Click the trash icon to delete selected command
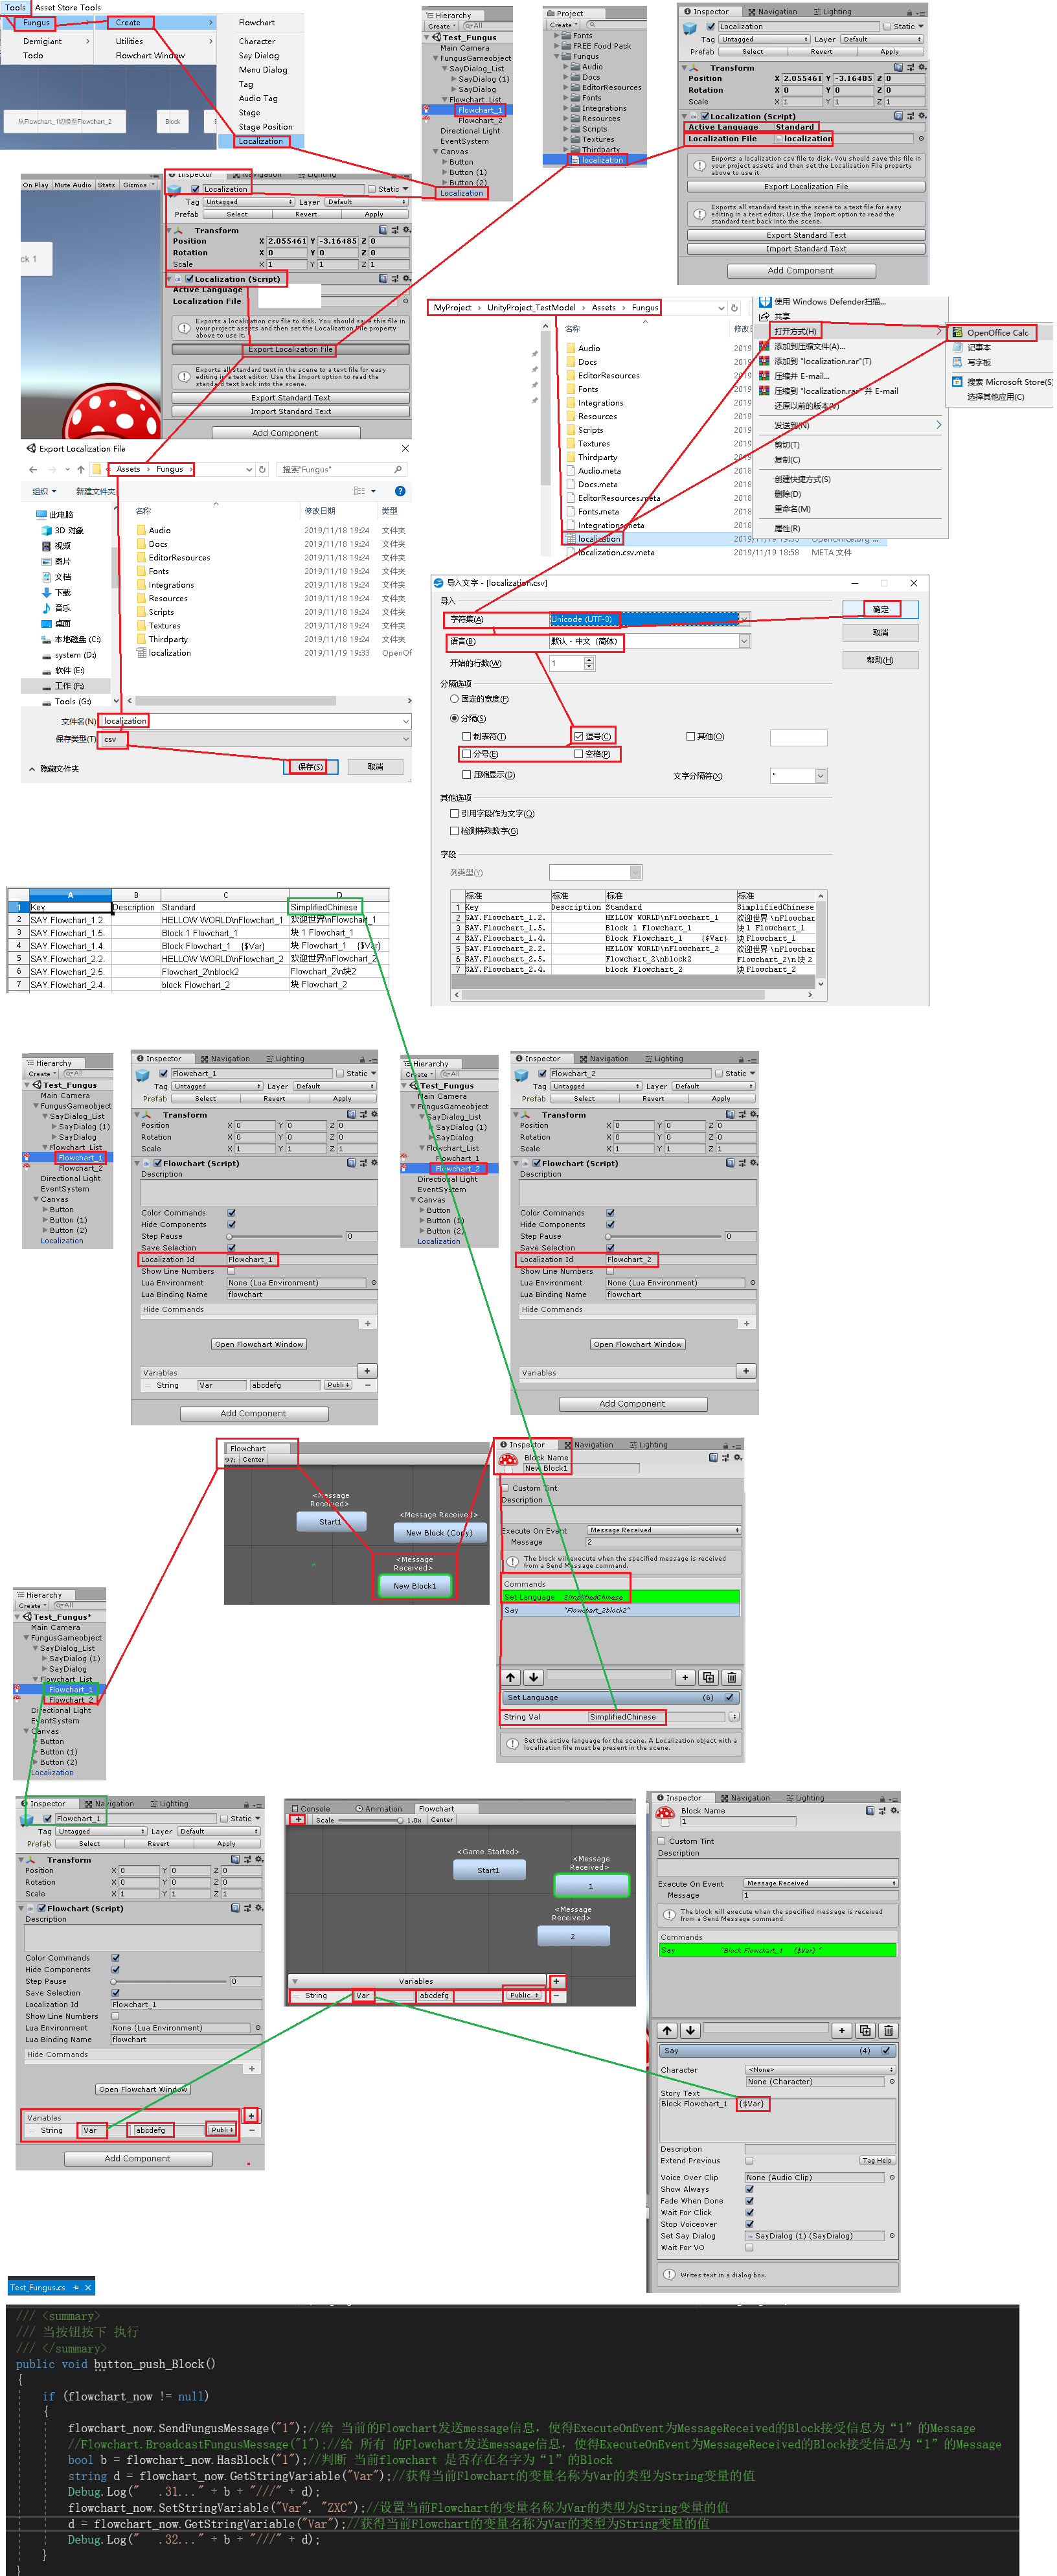The width and height of the screenshot is (1057, 2576). pos(731,1677)
